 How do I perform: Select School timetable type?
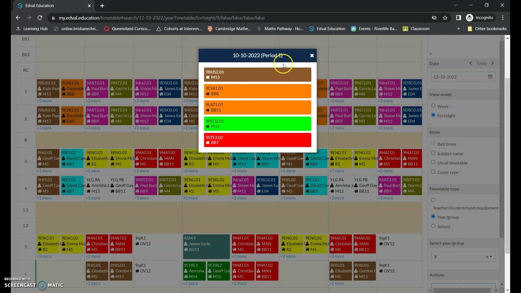433,226
